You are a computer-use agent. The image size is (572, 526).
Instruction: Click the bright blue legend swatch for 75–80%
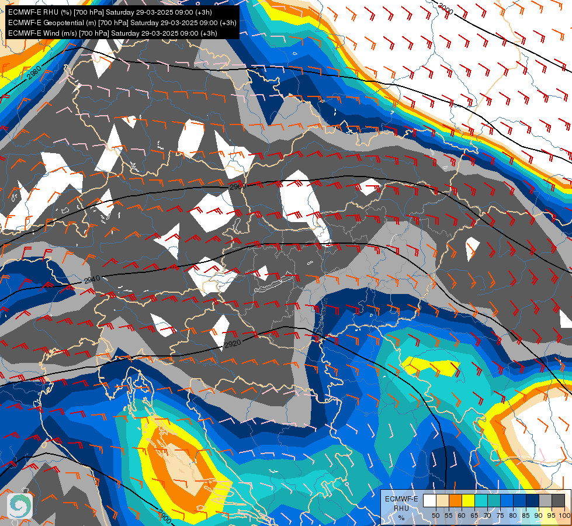tap(507, 500)
